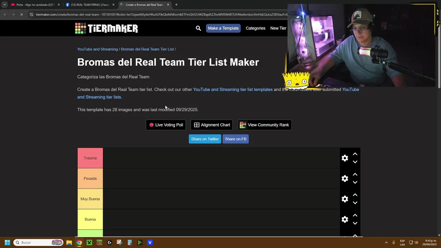Select the Pesada tier label
441x248 pixels.
pyautogui.click(x=90, y=178)
